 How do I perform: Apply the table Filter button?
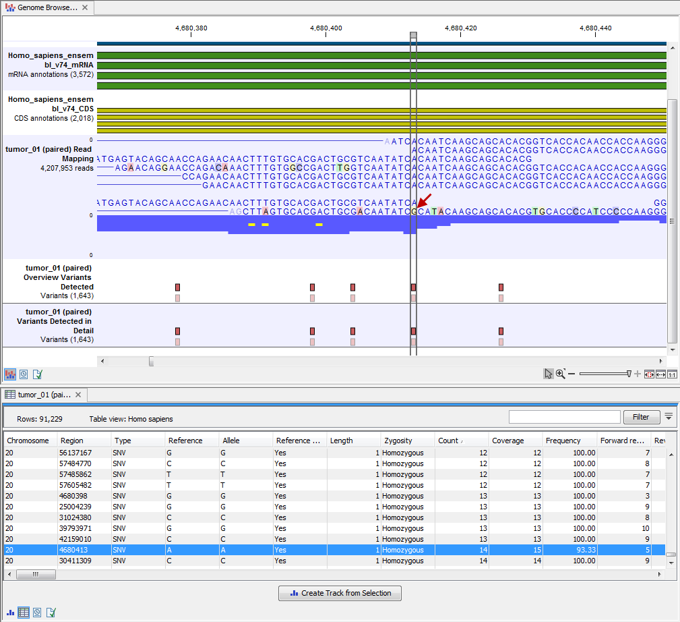pyautogui.click(x=641, y=417)
